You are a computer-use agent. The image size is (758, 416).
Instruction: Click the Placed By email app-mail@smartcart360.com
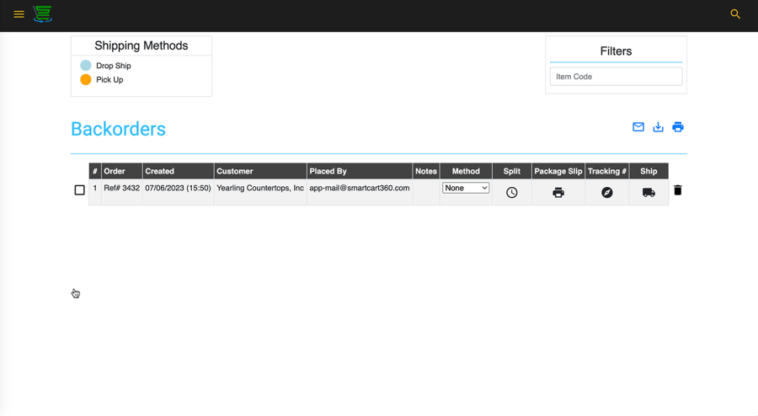tap(360, 189)
